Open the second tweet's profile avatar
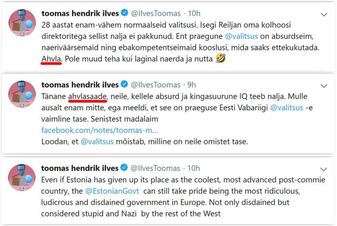 (22, 94)
